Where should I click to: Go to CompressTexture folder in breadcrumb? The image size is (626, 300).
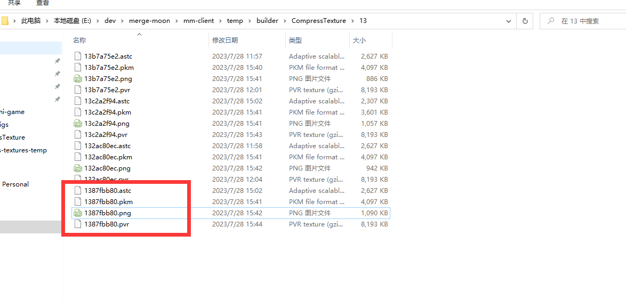(318, 21)
